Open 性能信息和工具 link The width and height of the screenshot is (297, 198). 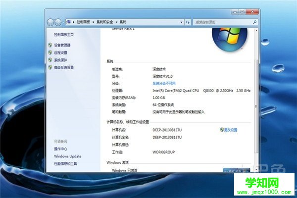(65, 163)
